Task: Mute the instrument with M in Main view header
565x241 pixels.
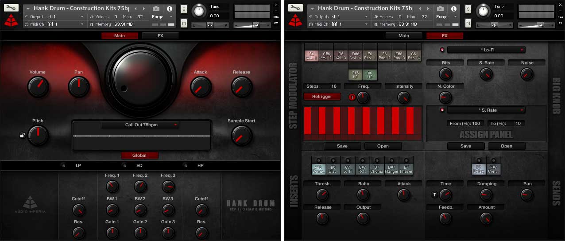Action: [184, 23]
